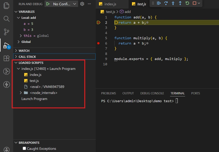
Task: Start debugging with the green play button
Action: [x=48, y=4]
